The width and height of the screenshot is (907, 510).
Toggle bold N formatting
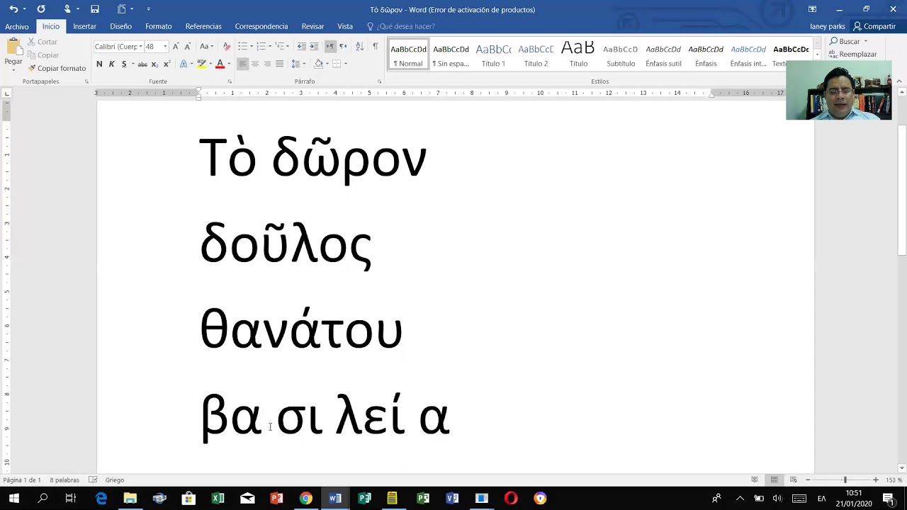tap(99, 64)
